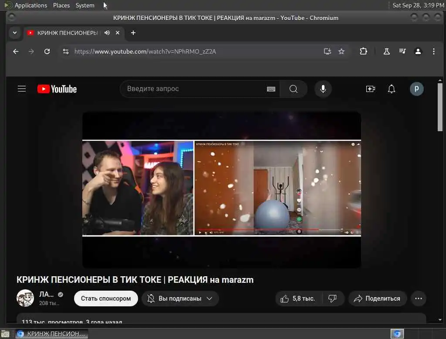Open the account avatar with letter P

click(416, 89)
